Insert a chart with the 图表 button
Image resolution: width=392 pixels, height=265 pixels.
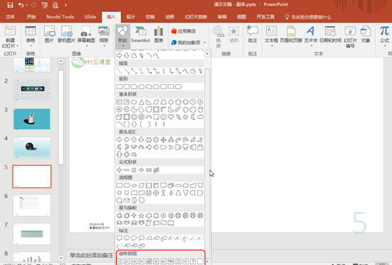(x=158, y=35)
